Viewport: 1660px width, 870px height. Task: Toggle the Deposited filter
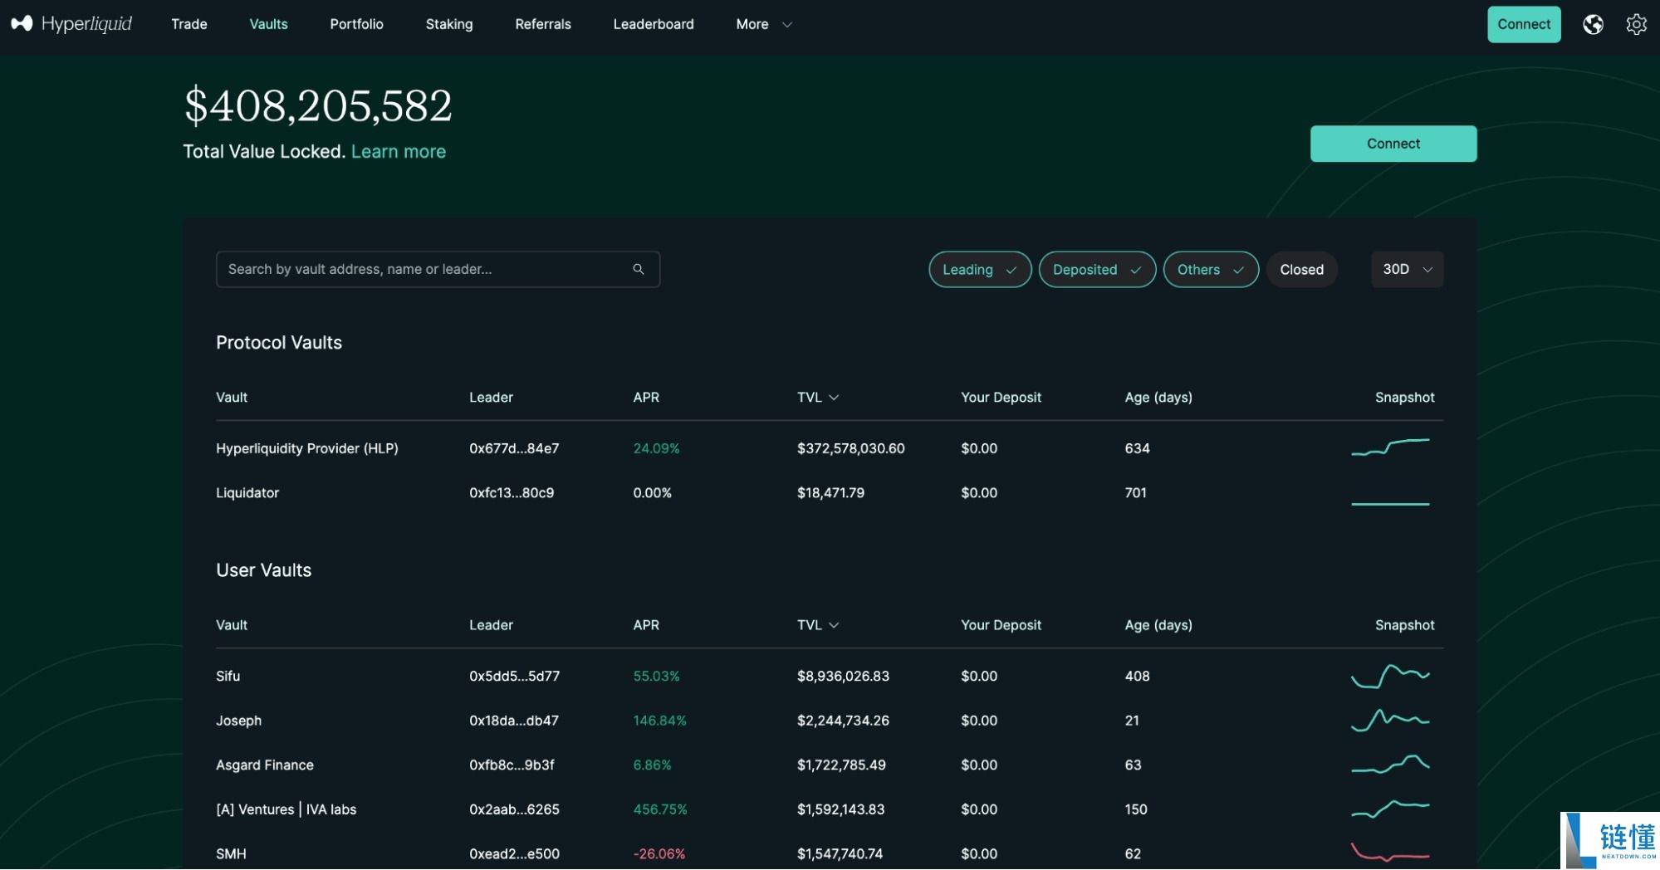(x=1097, y=270)
